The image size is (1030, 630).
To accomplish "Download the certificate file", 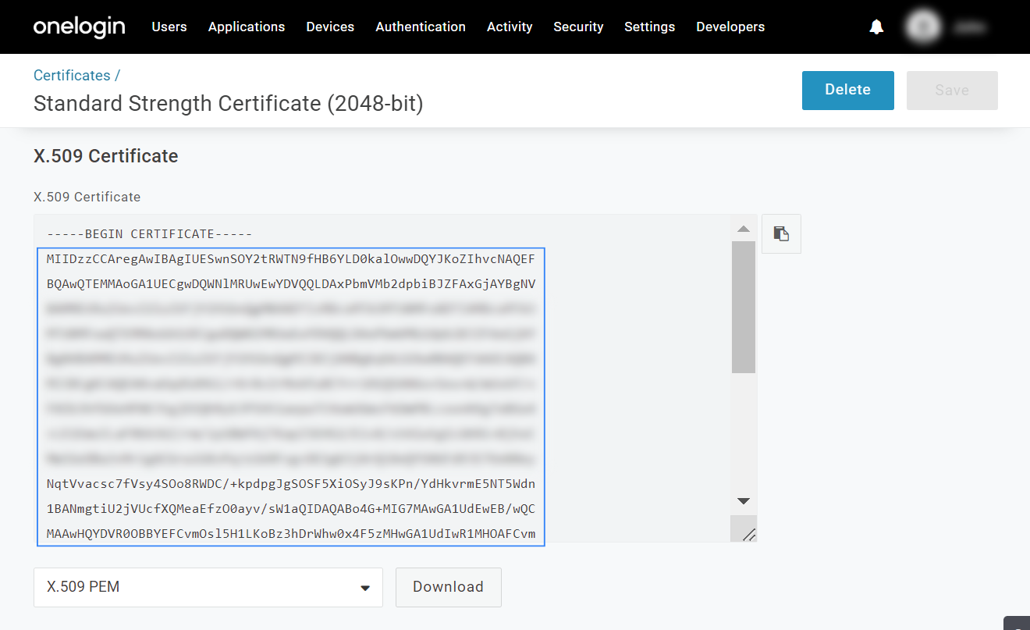I will [x=448, y=587].
